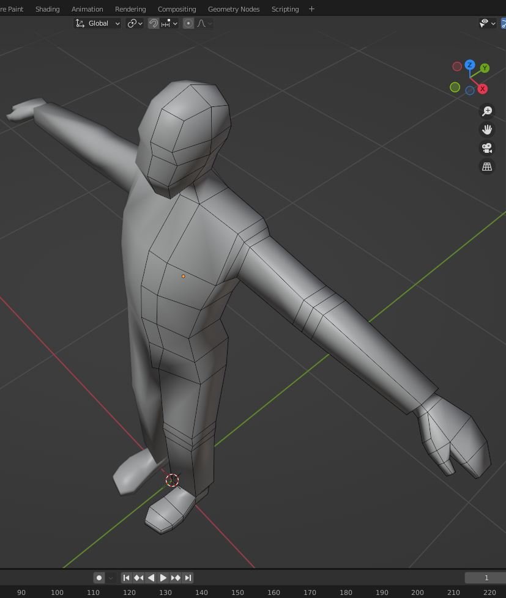The image size is (506, 598).
Task: Click the X axis on navigation gizmo
Action: pyautogui.click(x=482, y=89)
